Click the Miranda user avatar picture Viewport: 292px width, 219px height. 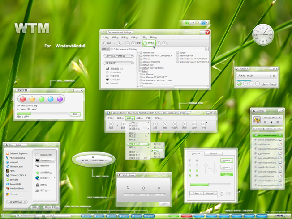pyautogui.click(x=257, y=120)
